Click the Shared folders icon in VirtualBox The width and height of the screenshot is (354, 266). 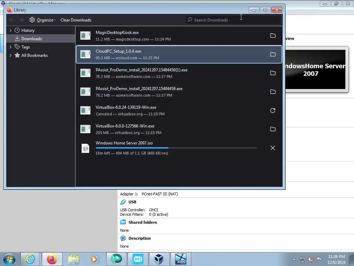coord(123,222)
